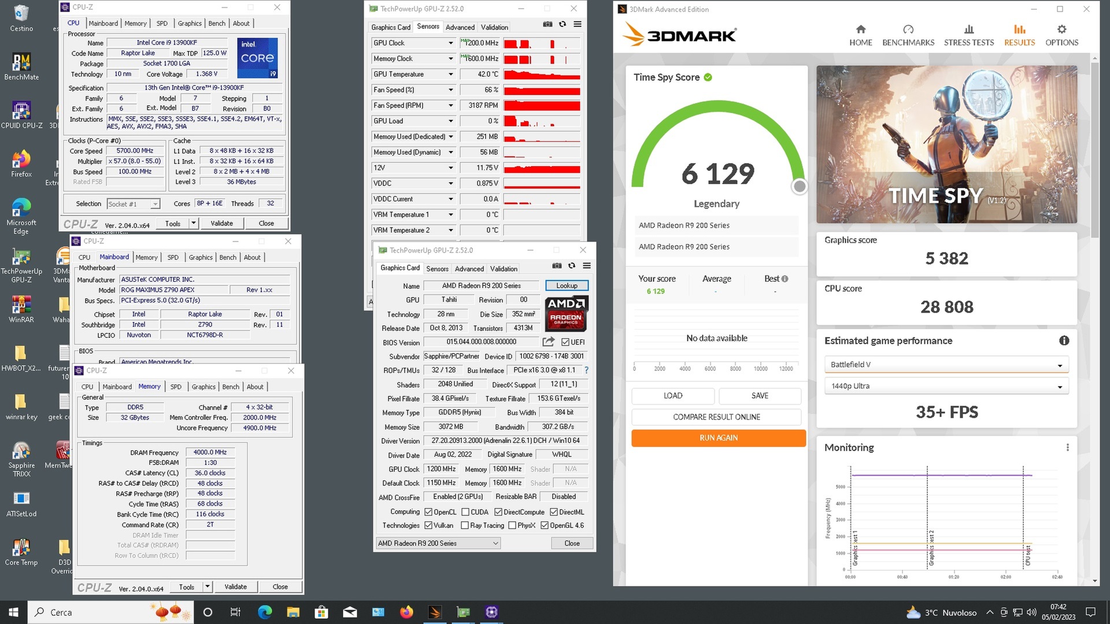Switch to About tab in CPU-Z Mainboard window

[x=252, y=258]
